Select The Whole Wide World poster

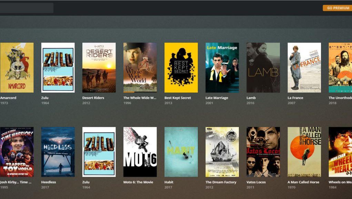click(x=140, y=68)
